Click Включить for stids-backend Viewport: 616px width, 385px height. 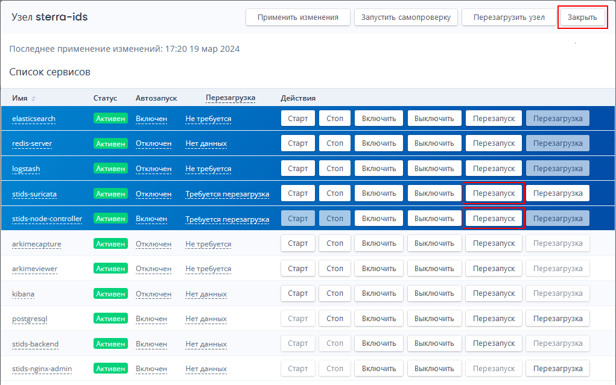click(379, 343)
